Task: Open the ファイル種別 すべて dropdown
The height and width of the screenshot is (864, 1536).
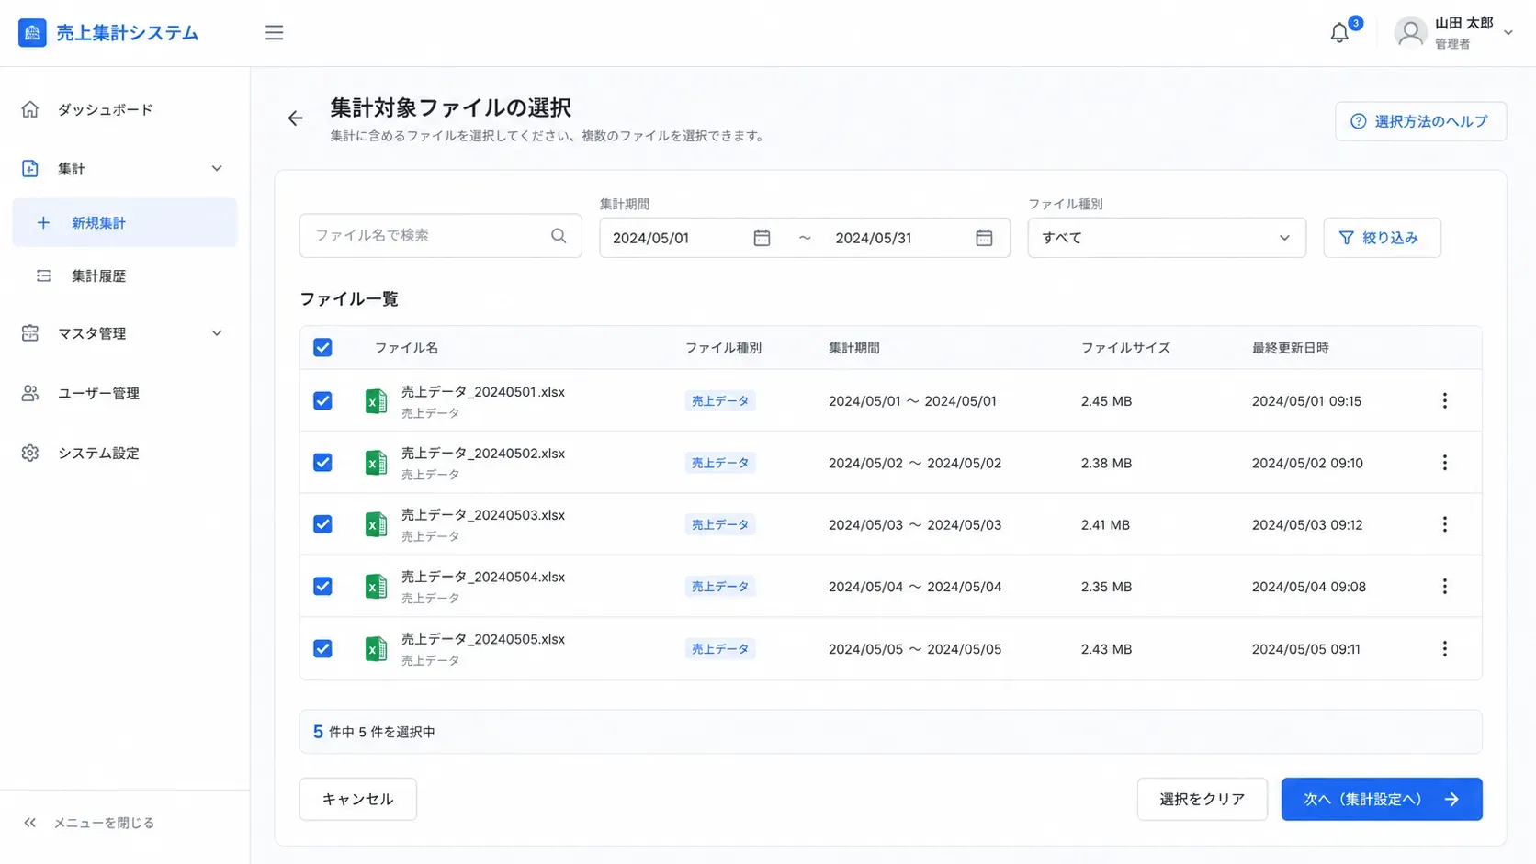Action: (x=1167, y=238)
